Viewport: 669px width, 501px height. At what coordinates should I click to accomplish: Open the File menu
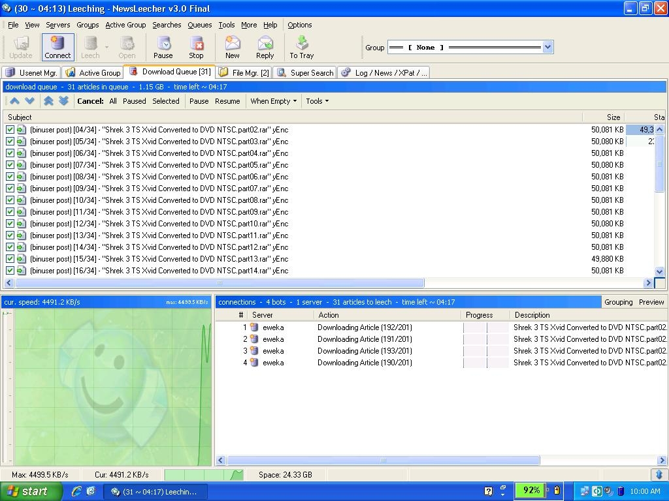pyautogui.click(x=13, y=25)
